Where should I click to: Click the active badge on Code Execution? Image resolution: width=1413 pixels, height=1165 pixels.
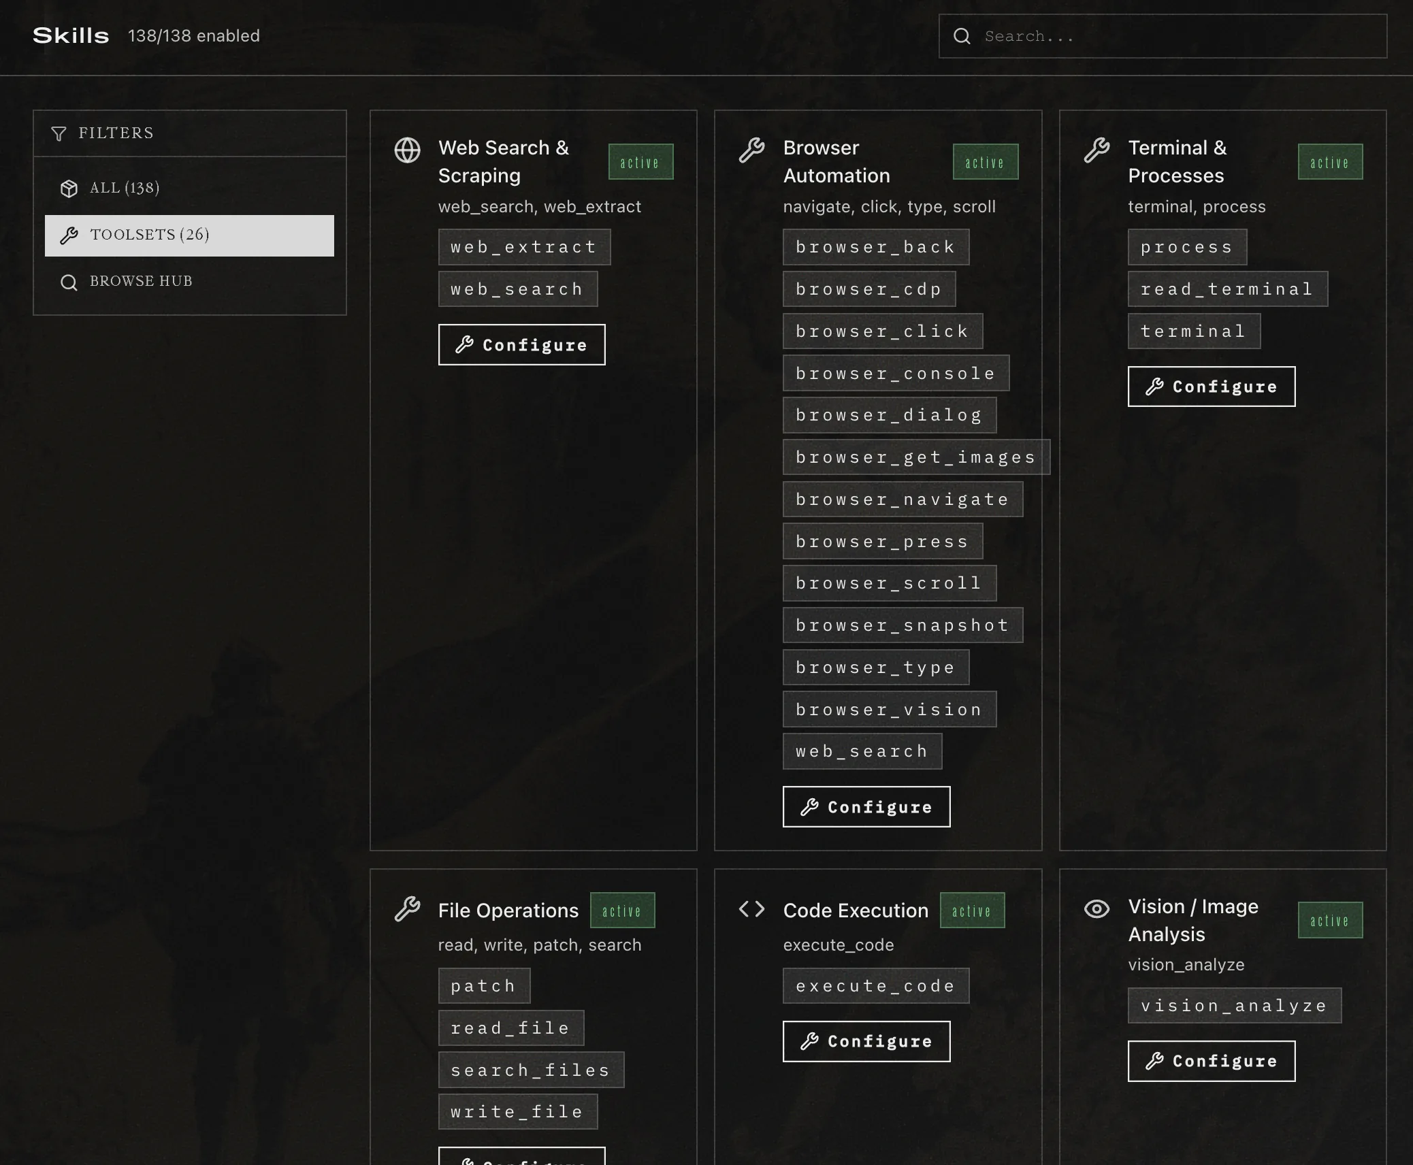tap(972, 910)
